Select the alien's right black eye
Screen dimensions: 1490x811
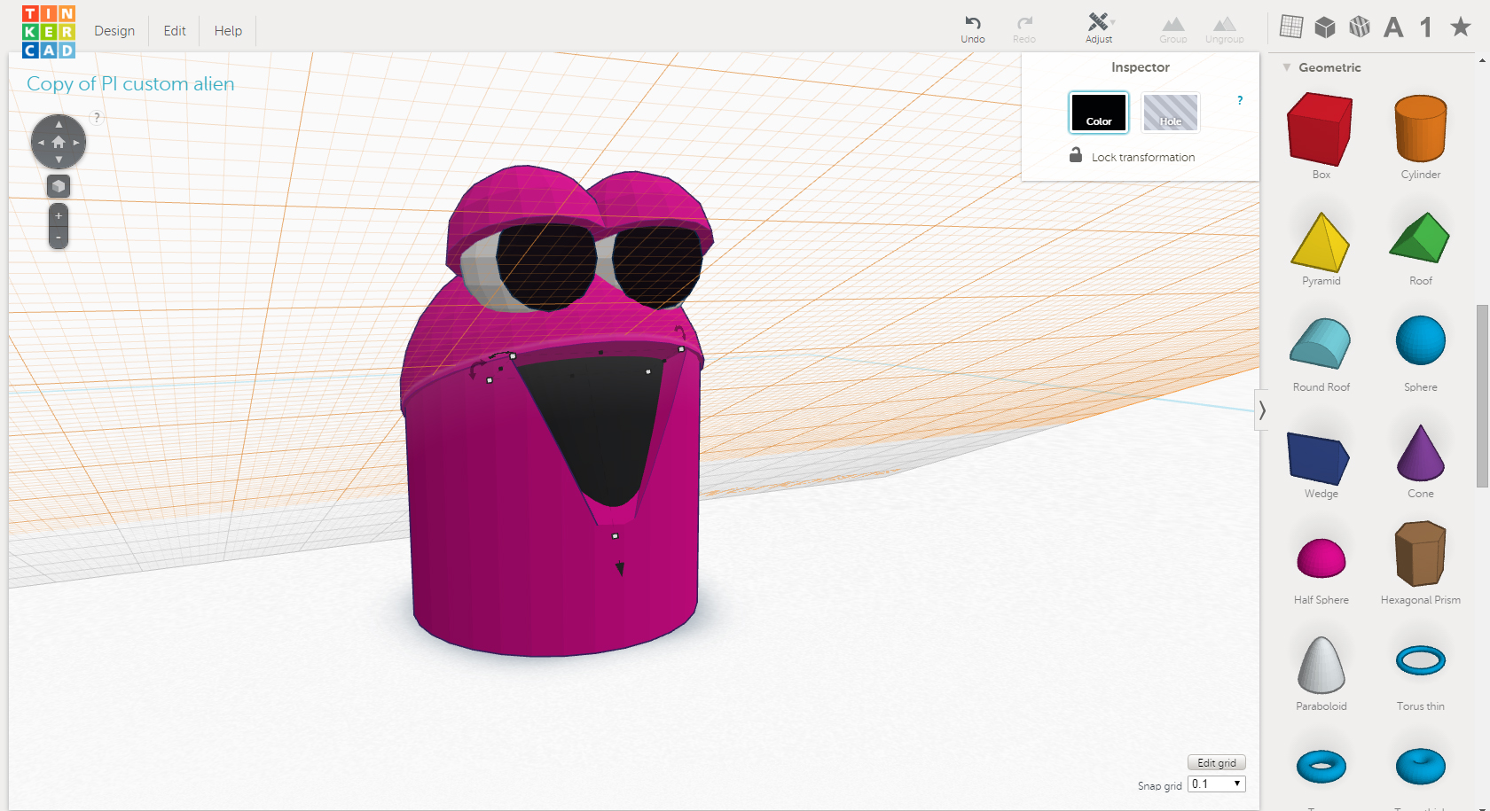click(x=545, y=266)
